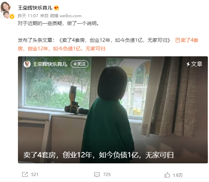Open the poster's profile avatar at top
This screenshot has height=182, width=209.
(7, 10)
